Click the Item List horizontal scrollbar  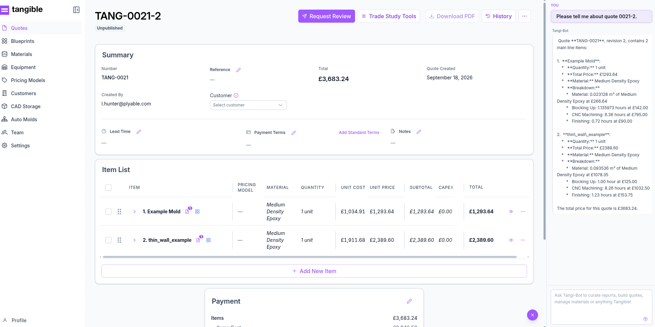310,257
